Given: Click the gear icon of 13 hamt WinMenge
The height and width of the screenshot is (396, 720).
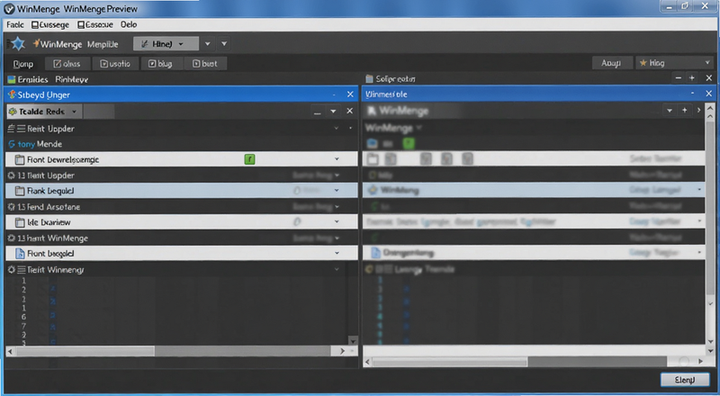Looking at the screenshot, I should (x=12, y=238).
